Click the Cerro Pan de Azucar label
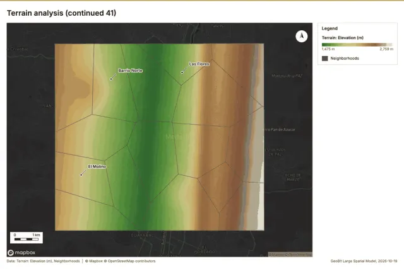Viewport: 404px width, 269px height. pyautogui.click(x=279, y=129)
